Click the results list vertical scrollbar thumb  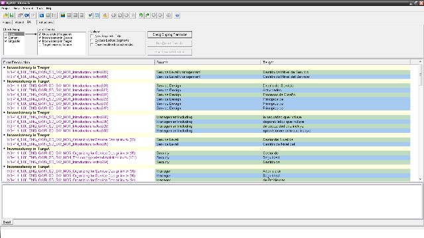(x=420, y=75)
